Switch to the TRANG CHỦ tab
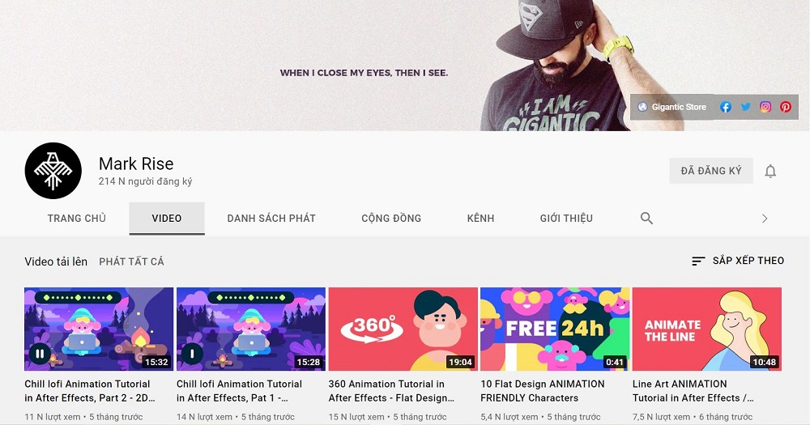The height and width of the screenshot is (425, 810). coord(76,219)
